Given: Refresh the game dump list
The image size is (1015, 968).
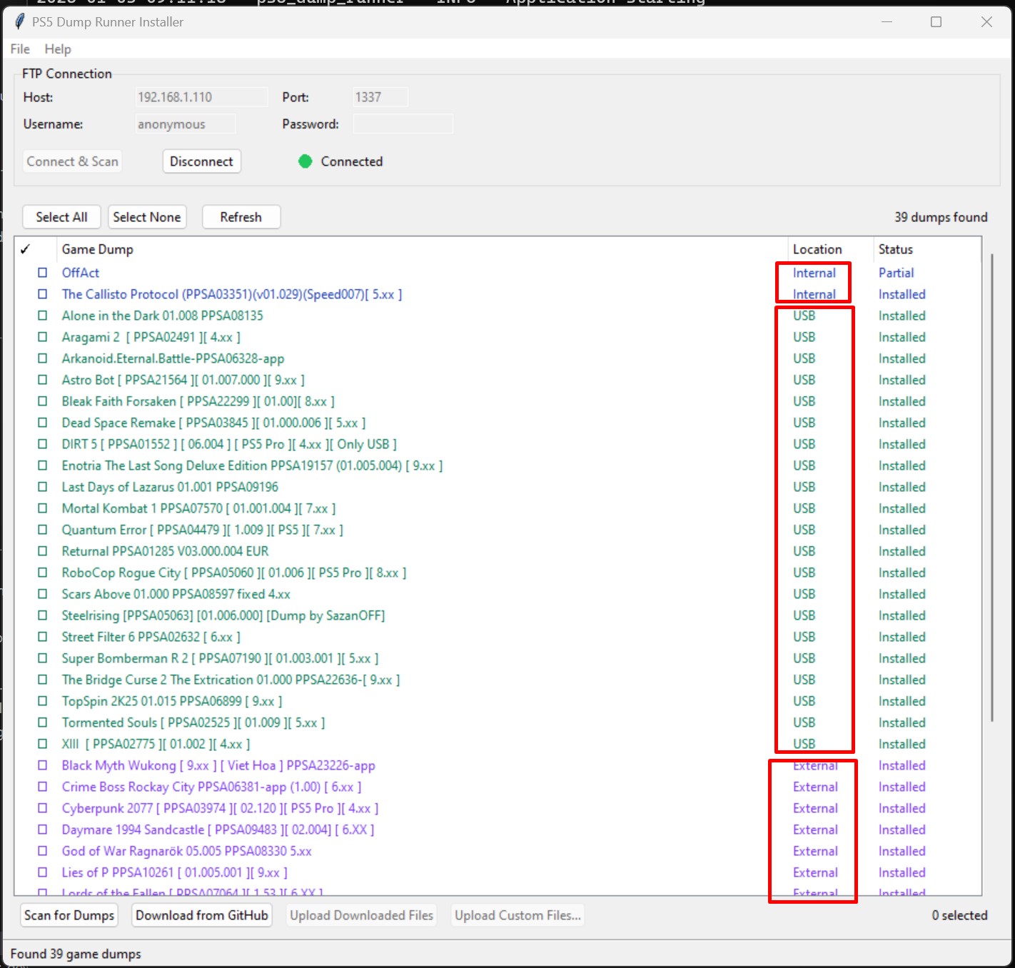Looking at the screenshot, I should (241, 217).
